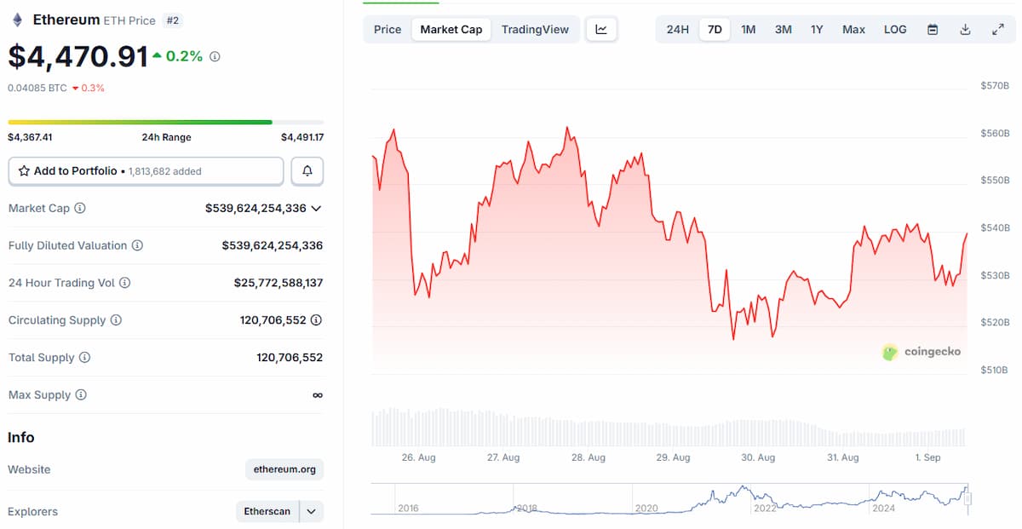Click the Info section heading
This screenshot has width=1022, height=529.
tap(21, 437)
